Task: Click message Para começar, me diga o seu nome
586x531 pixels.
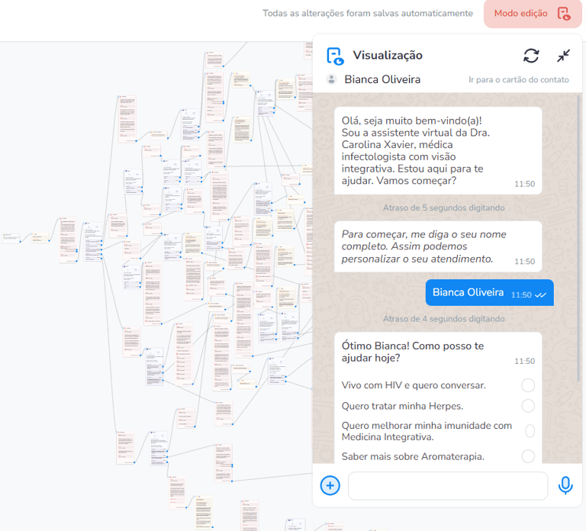Action: coord(438,246)
